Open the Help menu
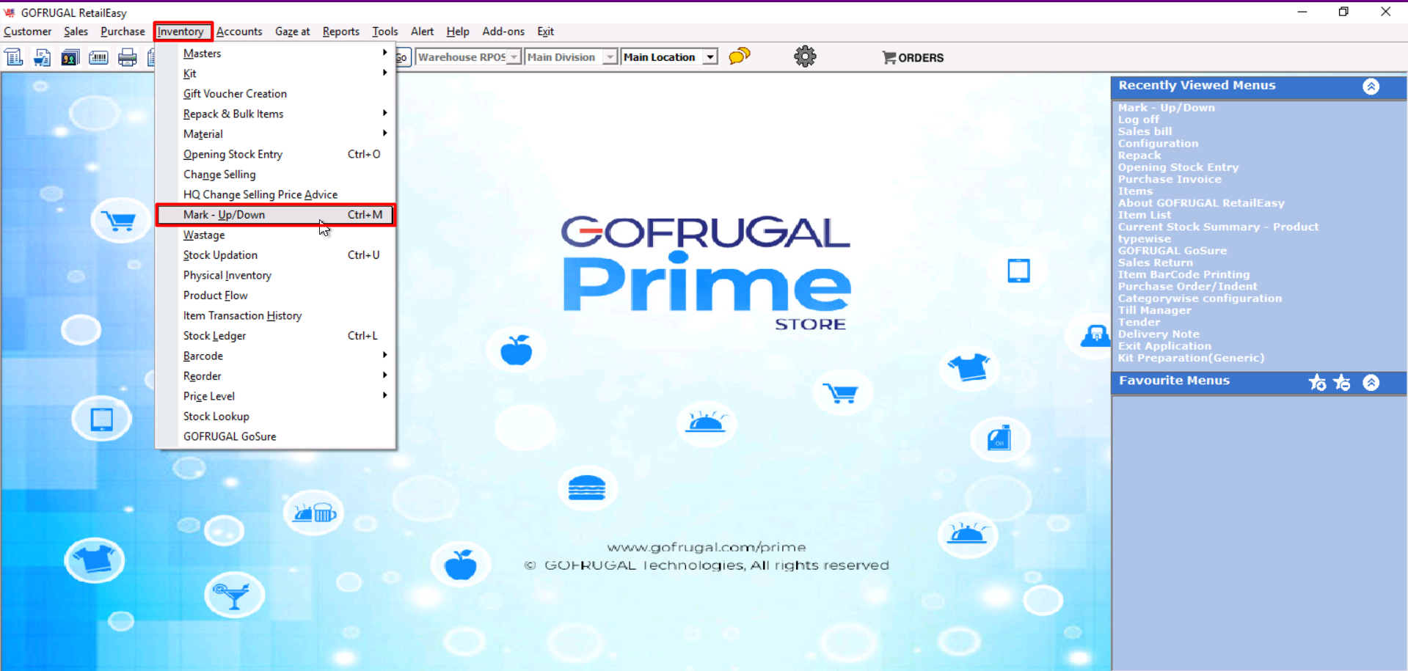Image resolution: width=1408 pixels, height=671 pixels. click(x=458, y=32)
